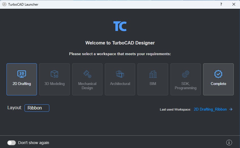Choose the BIM workspace tile

[153, 79]
